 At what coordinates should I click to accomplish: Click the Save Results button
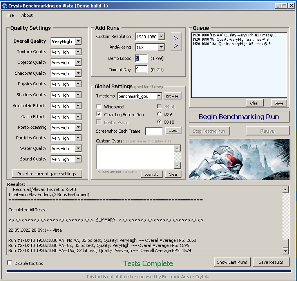(271, 262)
